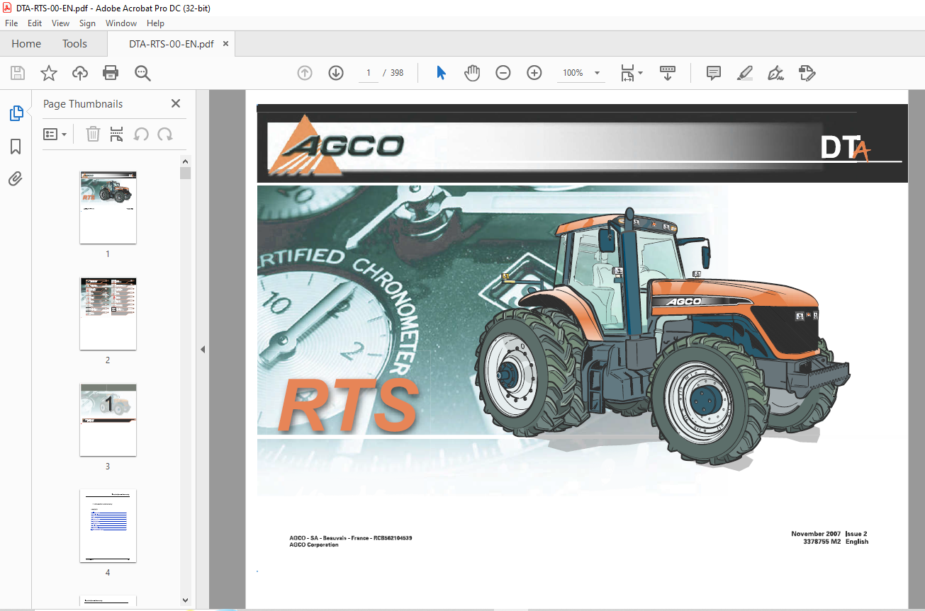Collapse the left navigation pane arrow

click(203, 349)
